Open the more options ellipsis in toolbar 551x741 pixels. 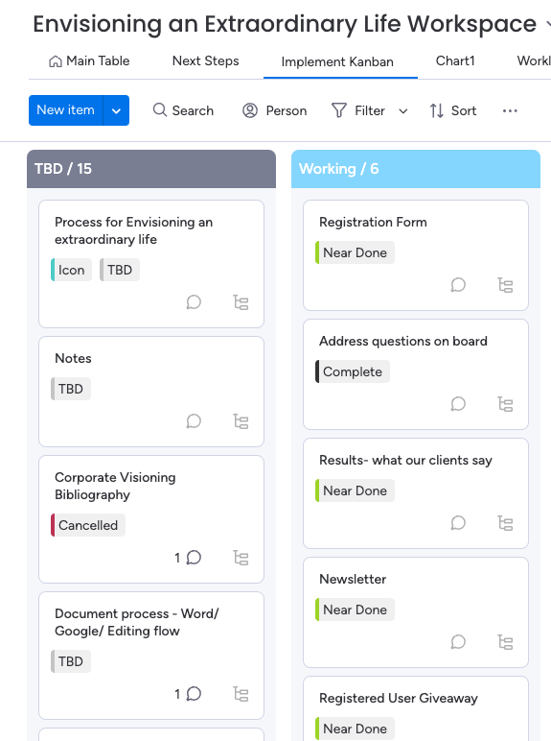(510, 110)
